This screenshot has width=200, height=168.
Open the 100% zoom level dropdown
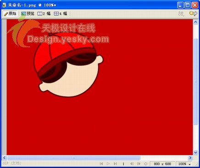pos(184,164)
